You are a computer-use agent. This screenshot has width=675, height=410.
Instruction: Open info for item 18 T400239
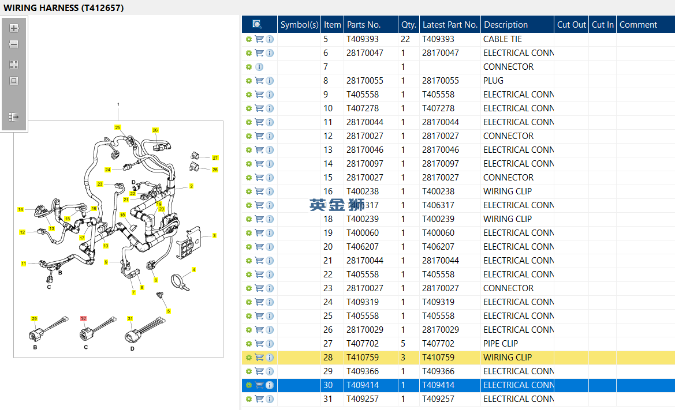[270, 219]
